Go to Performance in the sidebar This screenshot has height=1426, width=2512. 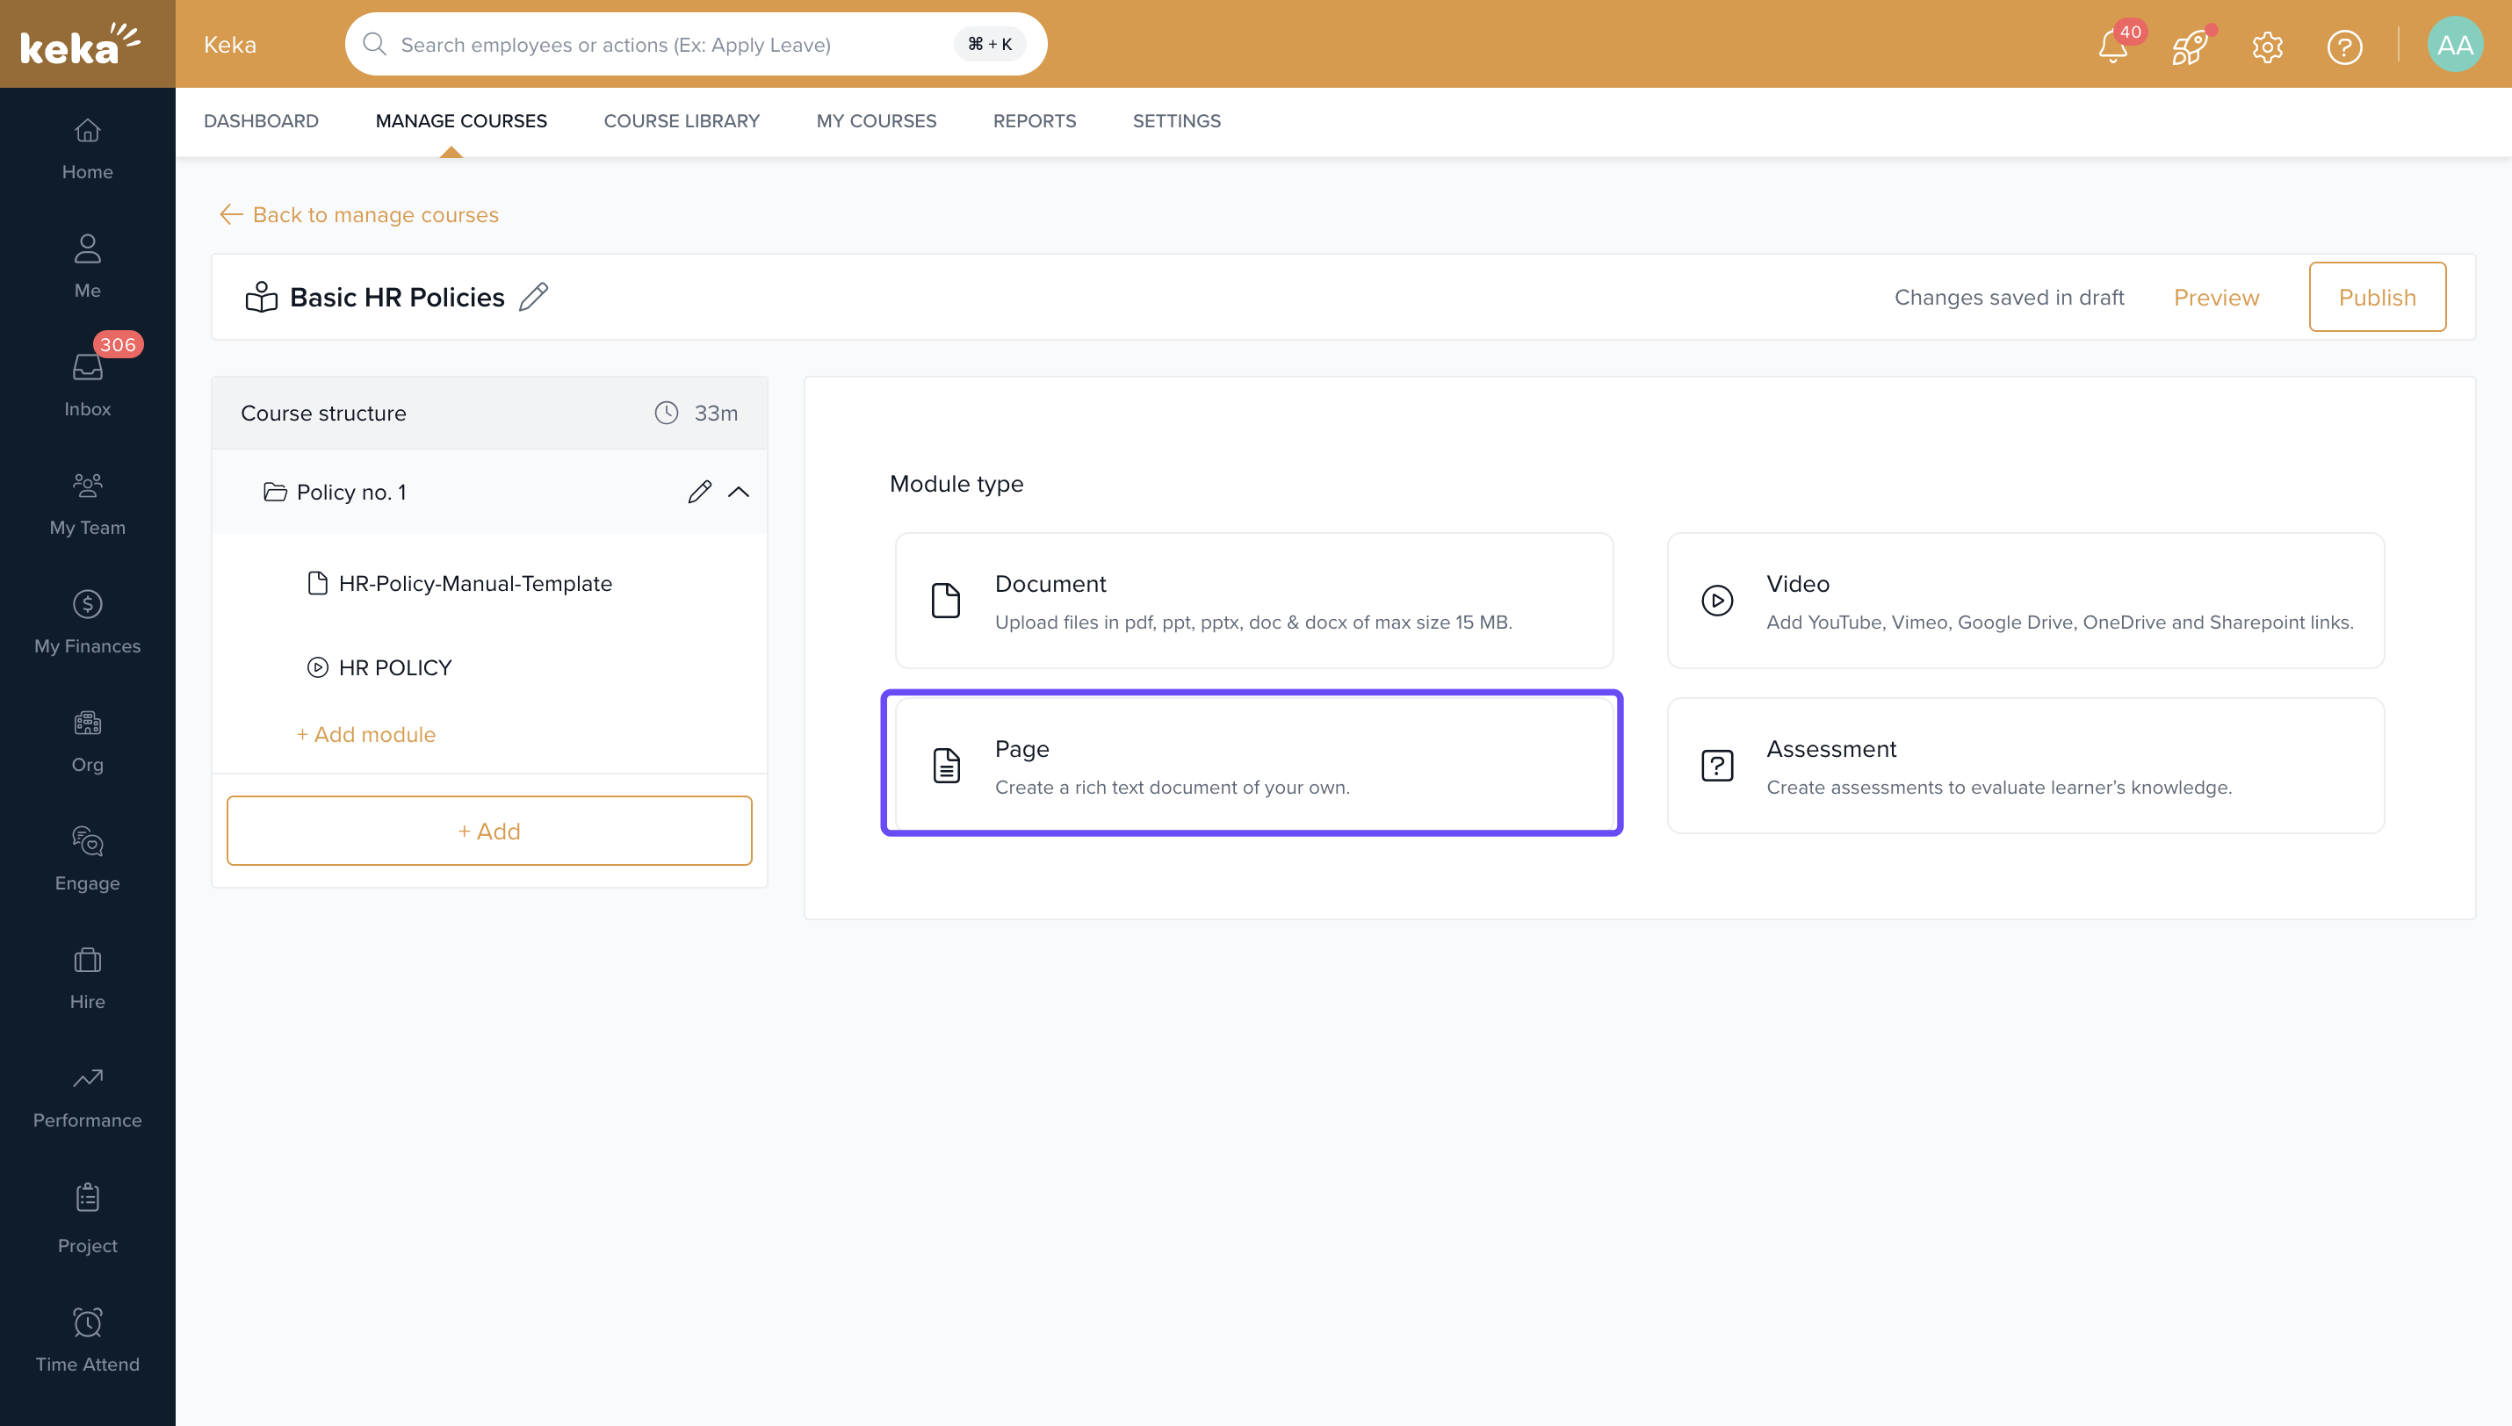click(x=87, y=1096)
